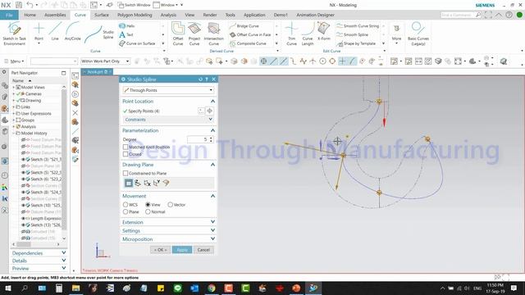The image size is (525, 295).
Task: Select the Point curve tool
Action: 39,32
